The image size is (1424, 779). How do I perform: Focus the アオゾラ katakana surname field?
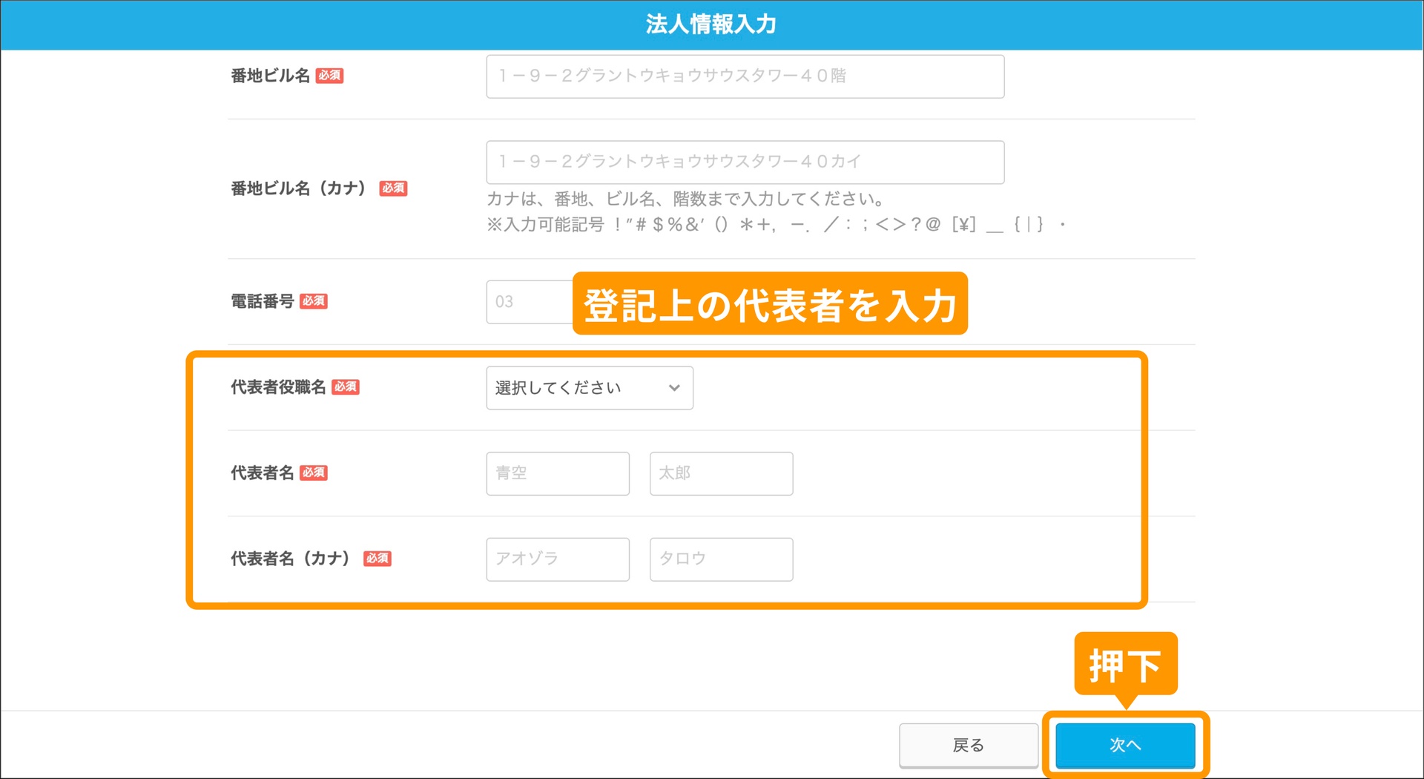point(557,559)
